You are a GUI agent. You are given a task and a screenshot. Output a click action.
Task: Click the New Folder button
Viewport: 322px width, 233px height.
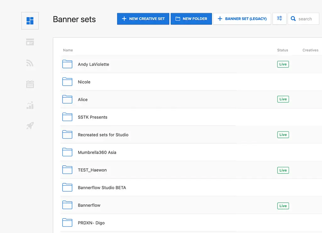pos(191,19)
